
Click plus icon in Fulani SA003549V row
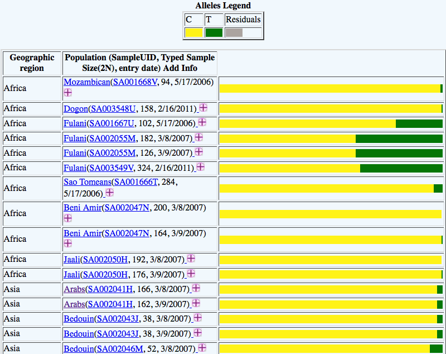click(x=201, y=166)
